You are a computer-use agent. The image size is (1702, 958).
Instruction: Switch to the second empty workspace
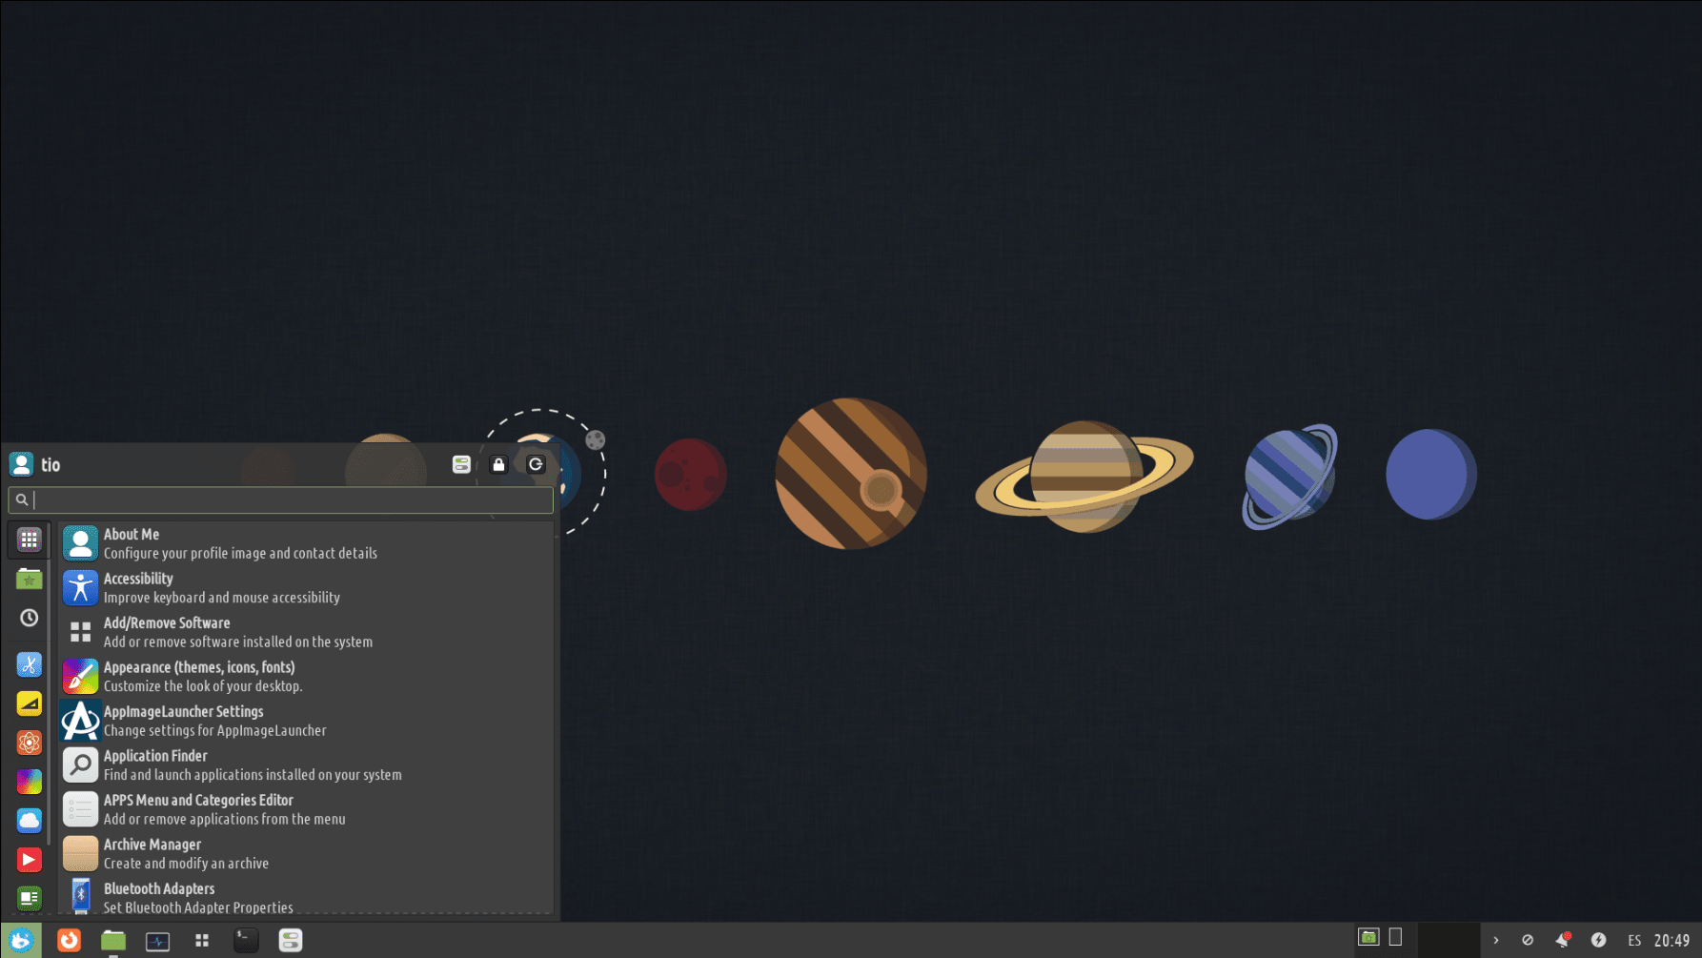pyautogui.click(x=1395, y=938)
